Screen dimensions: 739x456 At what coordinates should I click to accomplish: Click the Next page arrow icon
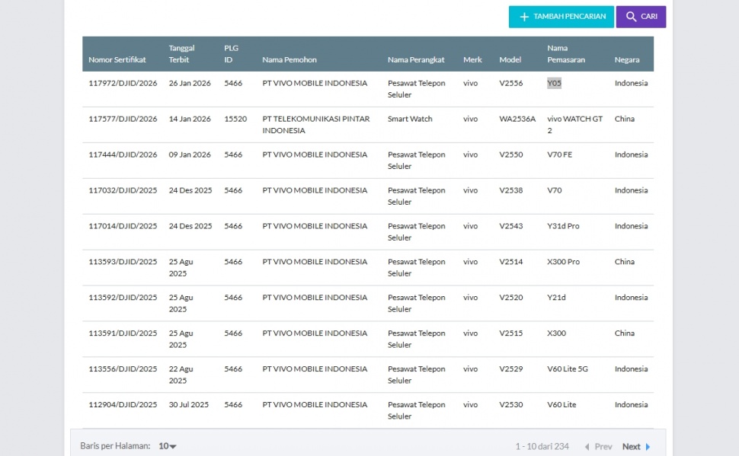tap(648, 447)
